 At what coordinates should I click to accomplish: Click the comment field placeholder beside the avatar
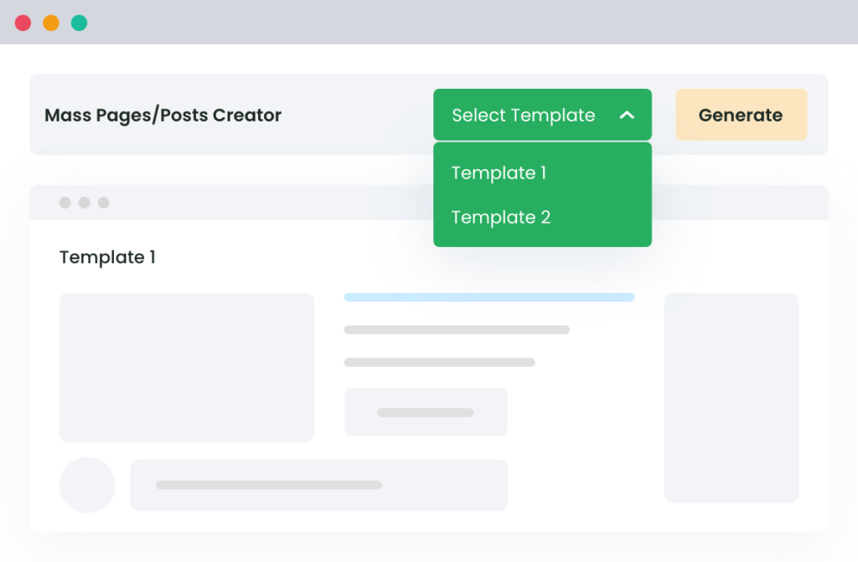click(318, 485)
